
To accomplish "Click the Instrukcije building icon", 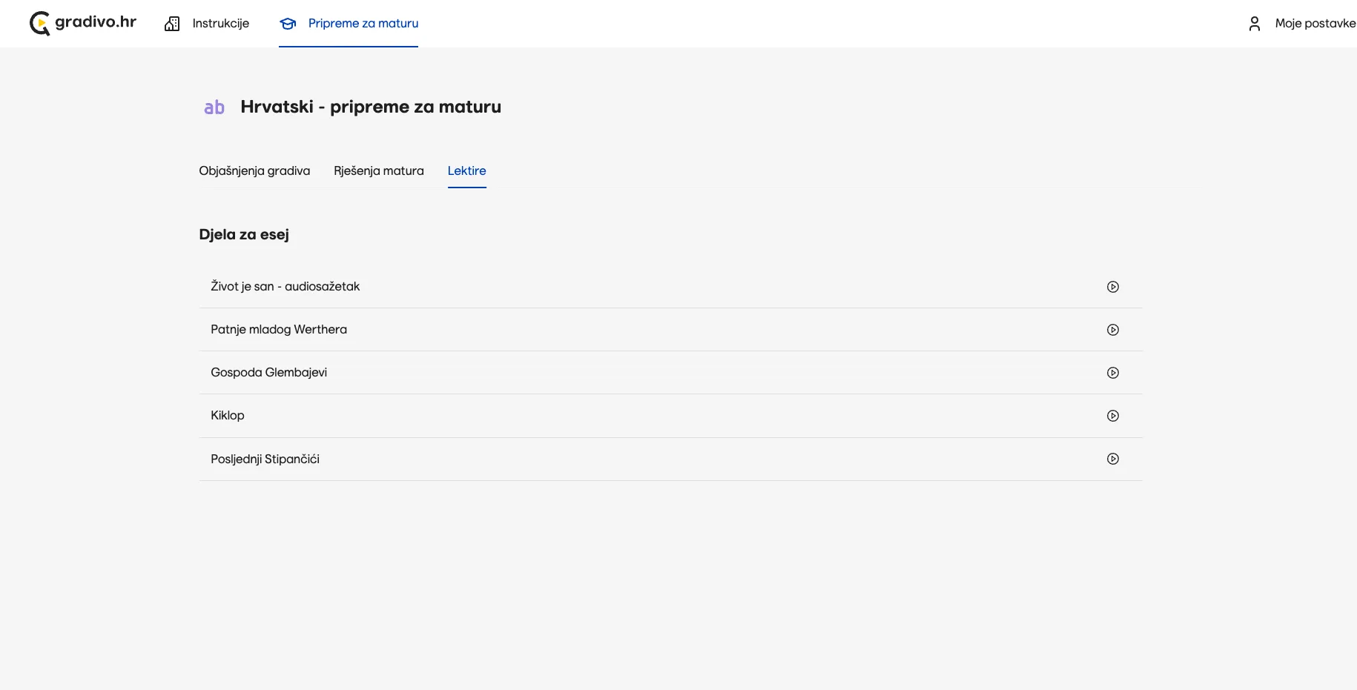I will pos(172,24).
